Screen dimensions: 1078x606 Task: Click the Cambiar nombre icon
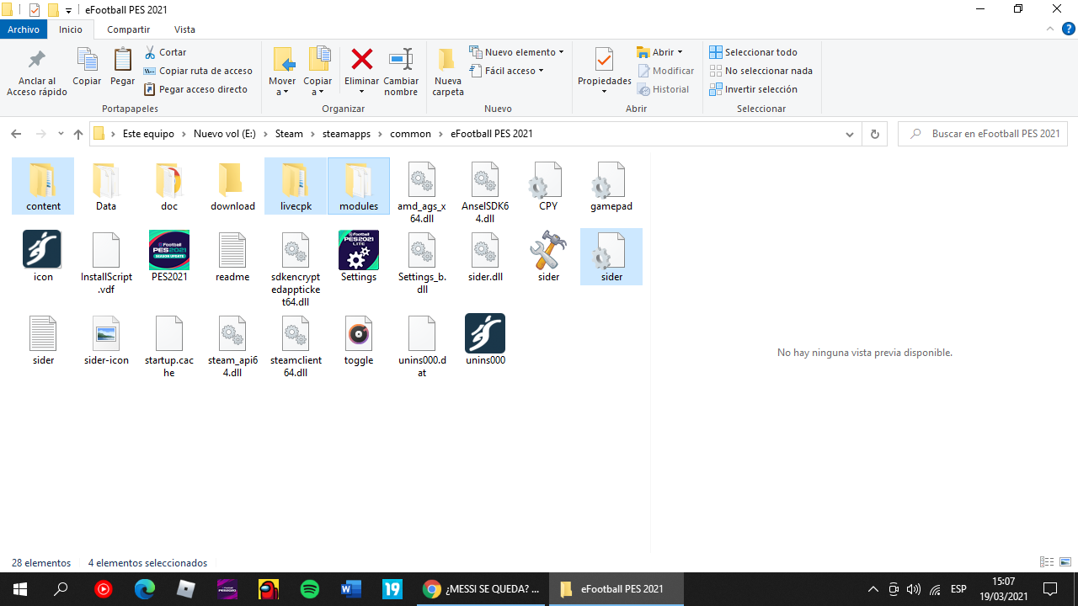[x=401, y=59]
